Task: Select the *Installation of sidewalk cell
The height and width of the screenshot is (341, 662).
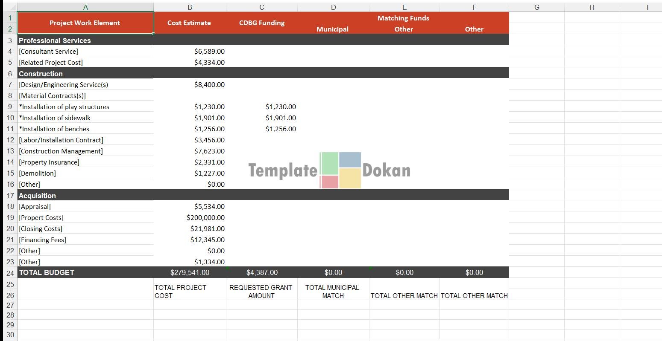Action: 55,118
